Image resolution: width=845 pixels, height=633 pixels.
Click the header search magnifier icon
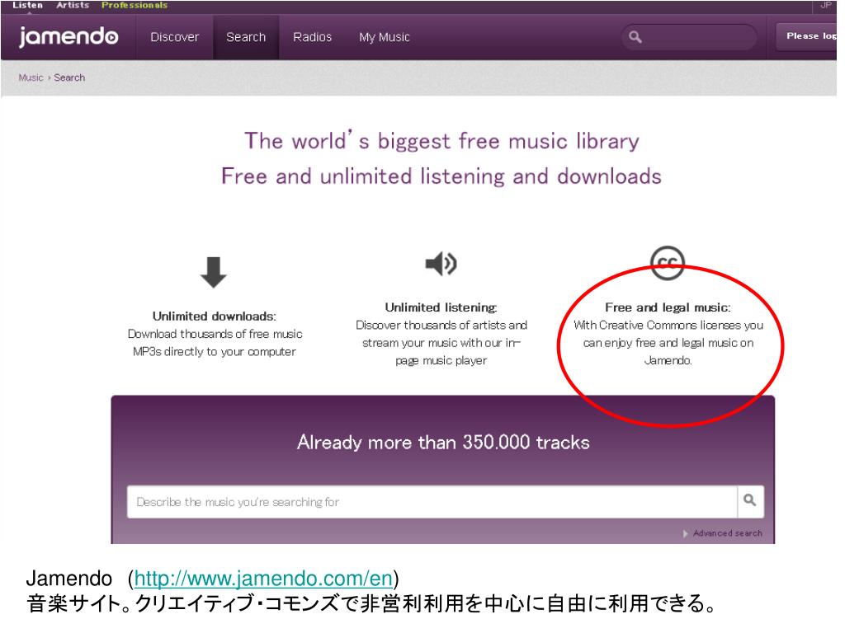[x=635, y=37]
